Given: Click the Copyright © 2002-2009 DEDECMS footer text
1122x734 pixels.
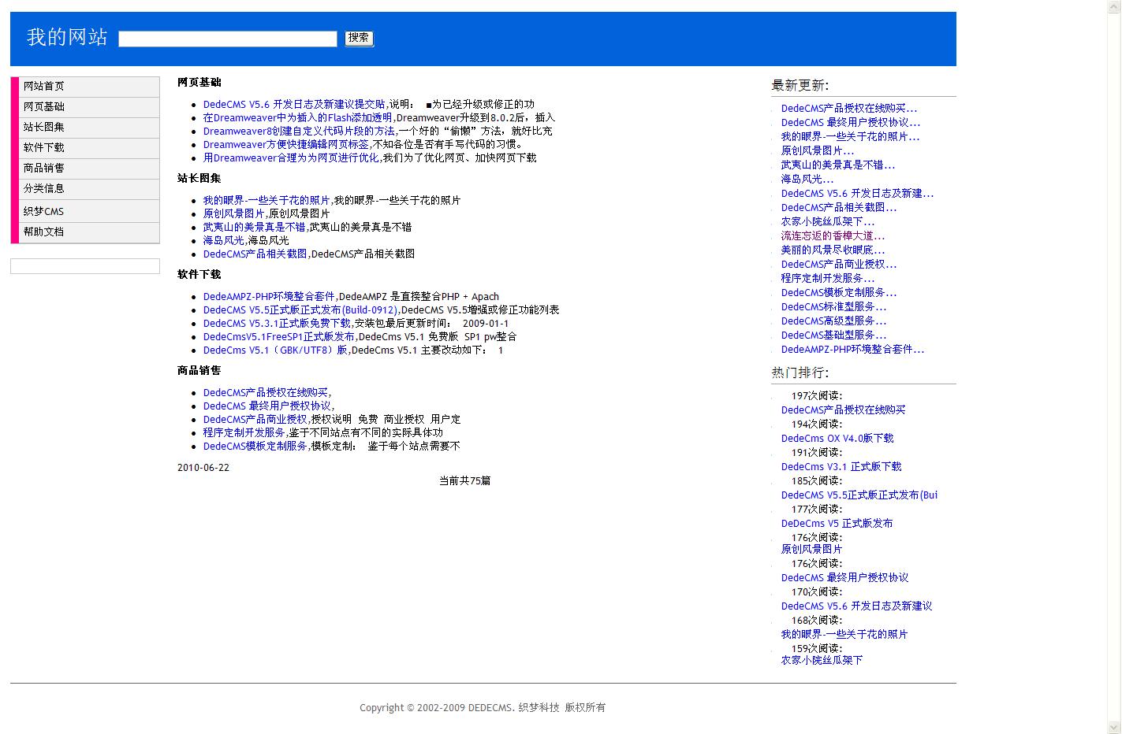Looking at the screenshot, I should click(483, 707).
